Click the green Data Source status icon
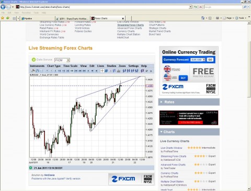 (33, 59)
